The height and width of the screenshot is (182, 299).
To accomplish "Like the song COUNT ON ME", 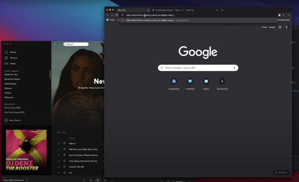I will click(x=65, y=167).
